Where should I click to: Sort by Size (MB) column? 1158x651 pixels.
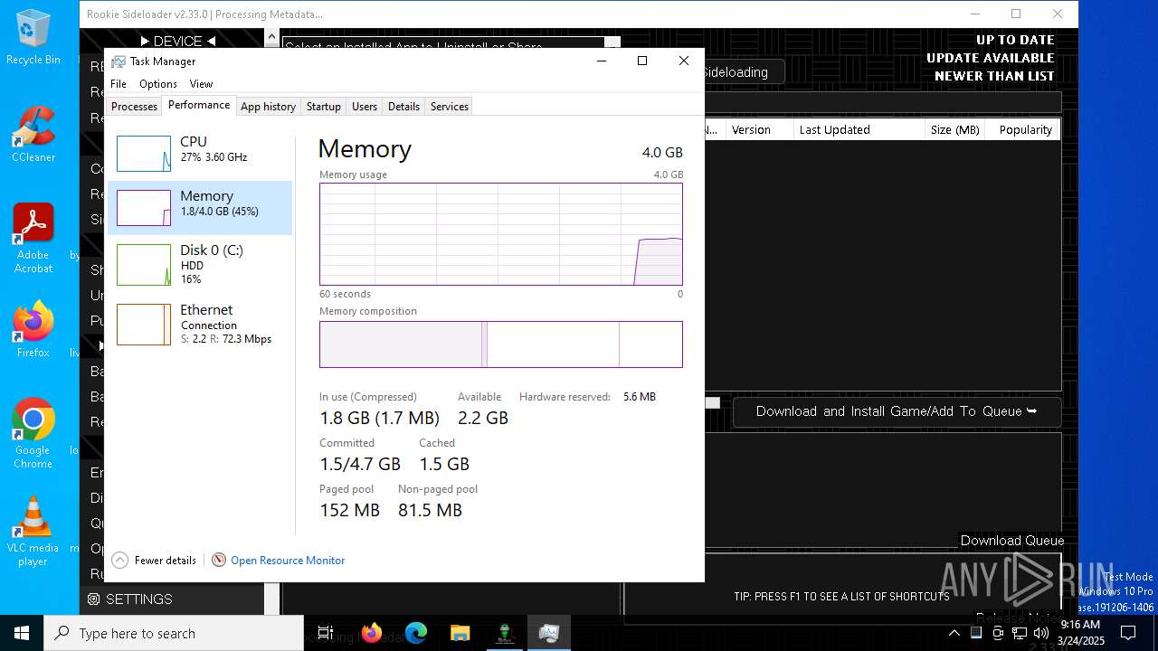click(955, 130)
